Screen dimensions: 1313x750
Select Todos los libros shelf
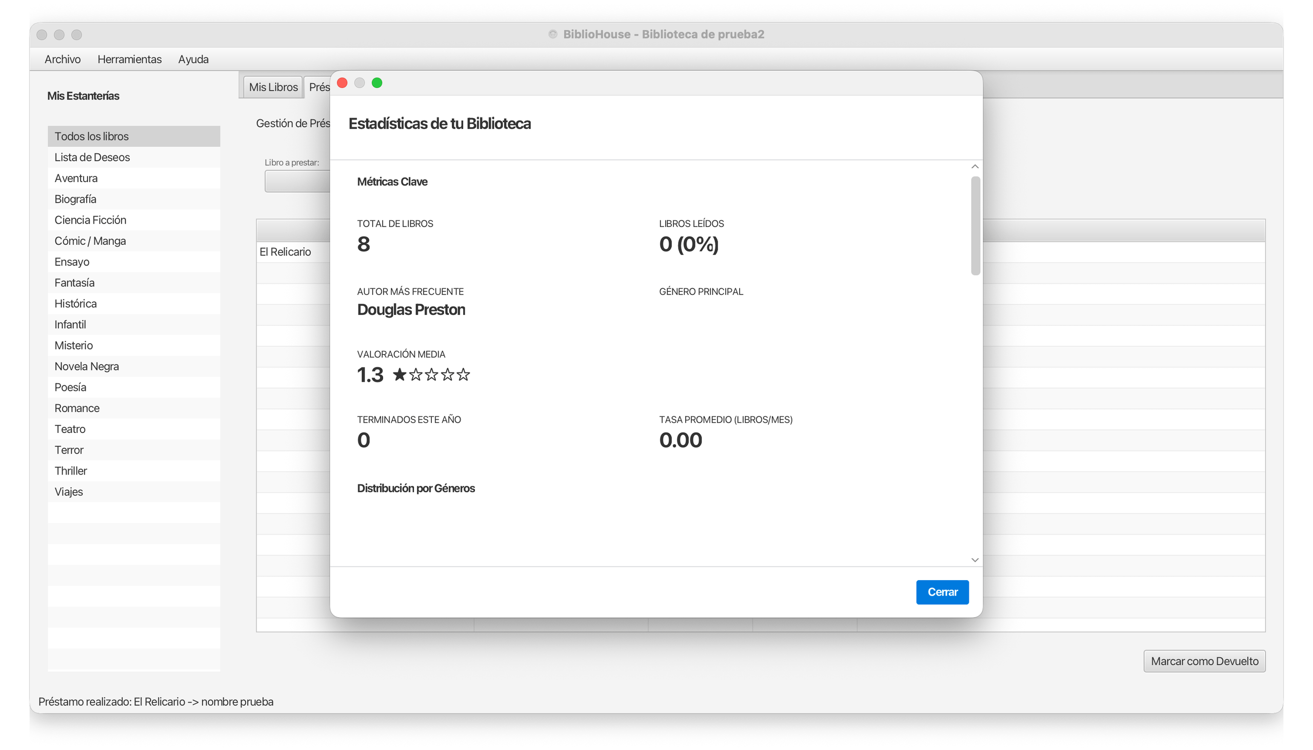92,136
